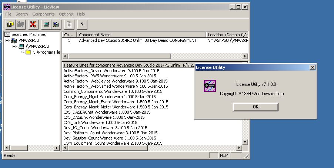The width and height of the screenshot is (334, 168).
Task: Open the File menu
Action: tap(8, 14)
